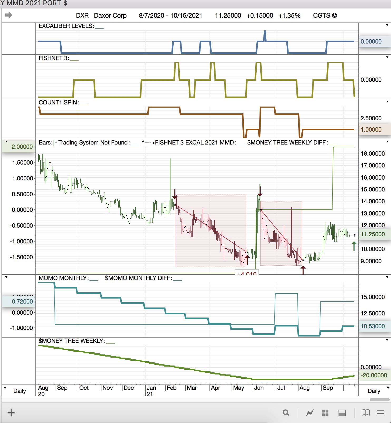Click the Nov label on time axis
The image size is (391, 423).
tap(107, 388)
